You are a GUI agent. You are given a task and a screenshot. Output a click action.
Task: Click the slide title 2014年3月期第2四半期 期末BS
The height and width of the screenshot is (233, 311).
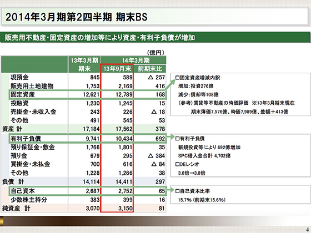pyautogui.click(x=77, y=17)
